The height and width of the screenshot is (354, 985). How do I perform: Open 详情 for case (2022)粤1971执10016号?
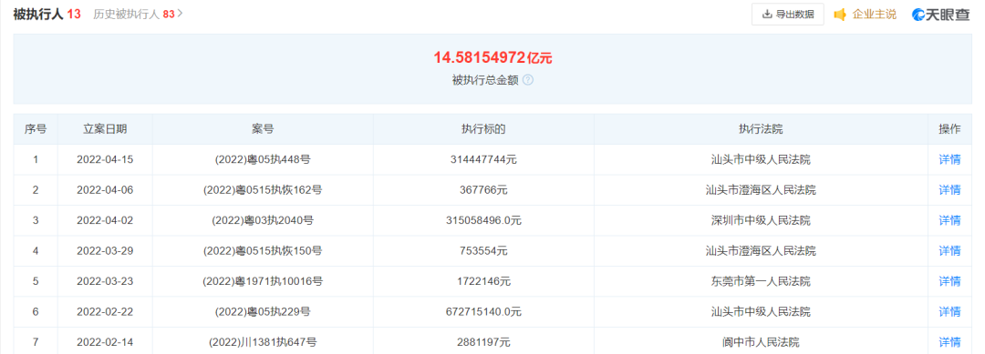coord(949,281)
